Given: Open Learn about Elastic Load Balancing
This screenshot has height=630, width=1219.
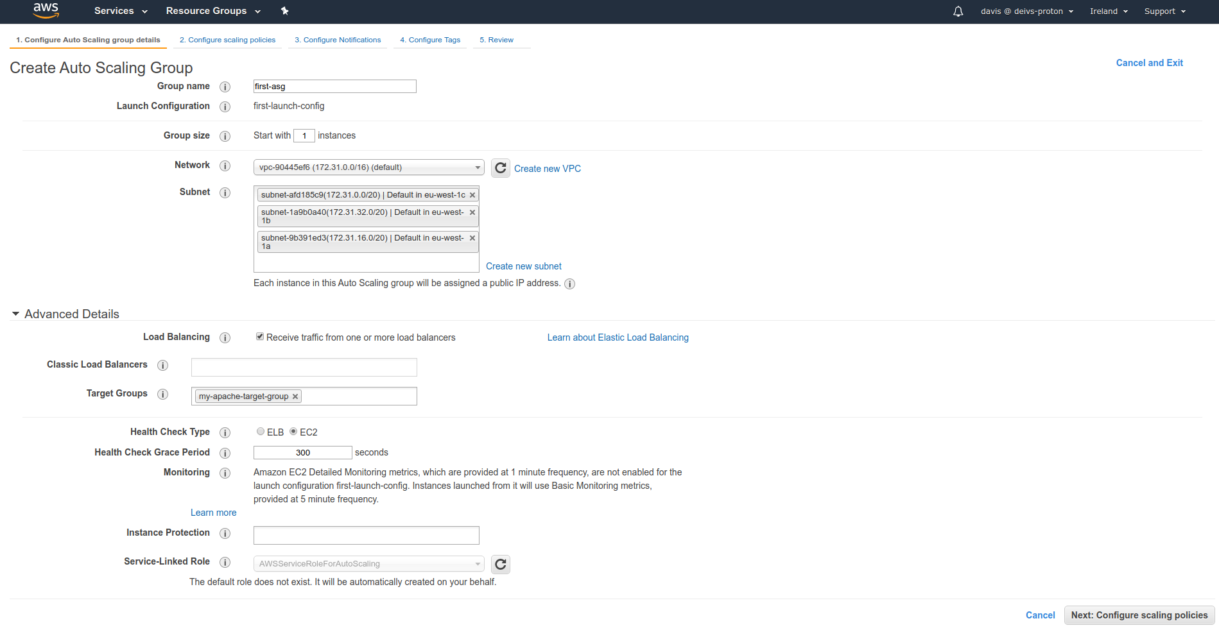Looking at the screenshot, I should pos(618,337).
